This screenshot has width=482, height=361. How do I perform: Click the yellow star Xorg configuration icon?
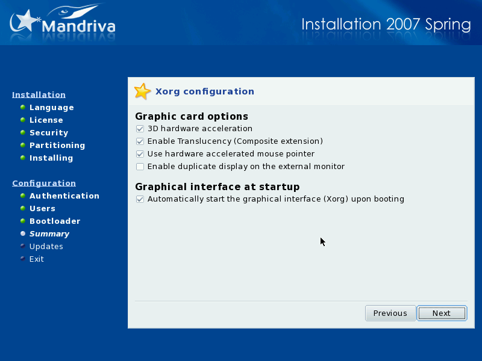(x=142, y=91)
